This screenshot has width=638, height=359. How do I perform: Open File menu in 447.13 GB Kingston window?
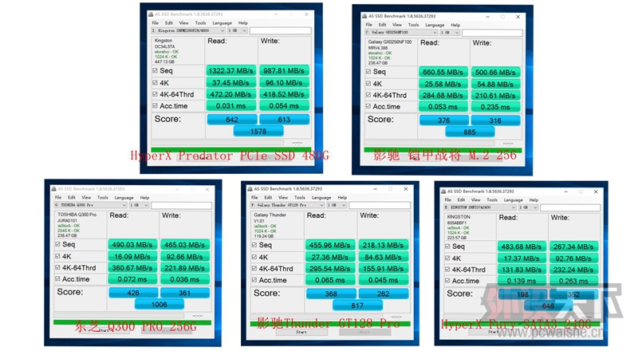coord(156,23)
